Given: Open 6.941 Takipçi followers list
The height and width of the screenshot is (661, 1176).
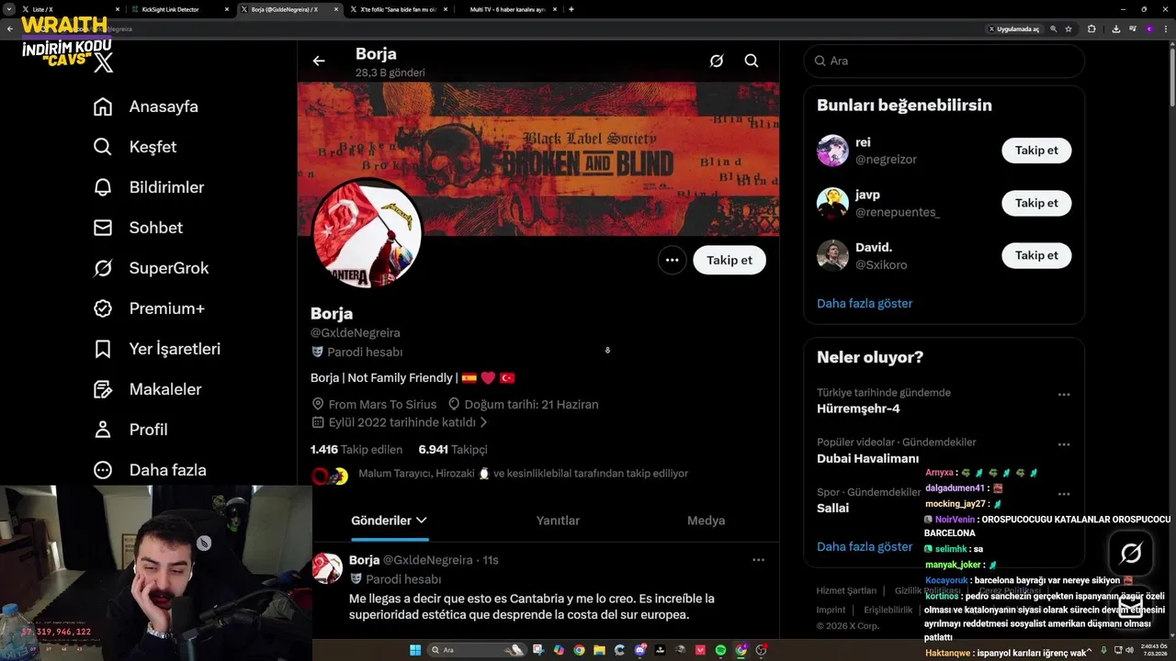Looking at the screenshot, I should (x=453, y=449).
